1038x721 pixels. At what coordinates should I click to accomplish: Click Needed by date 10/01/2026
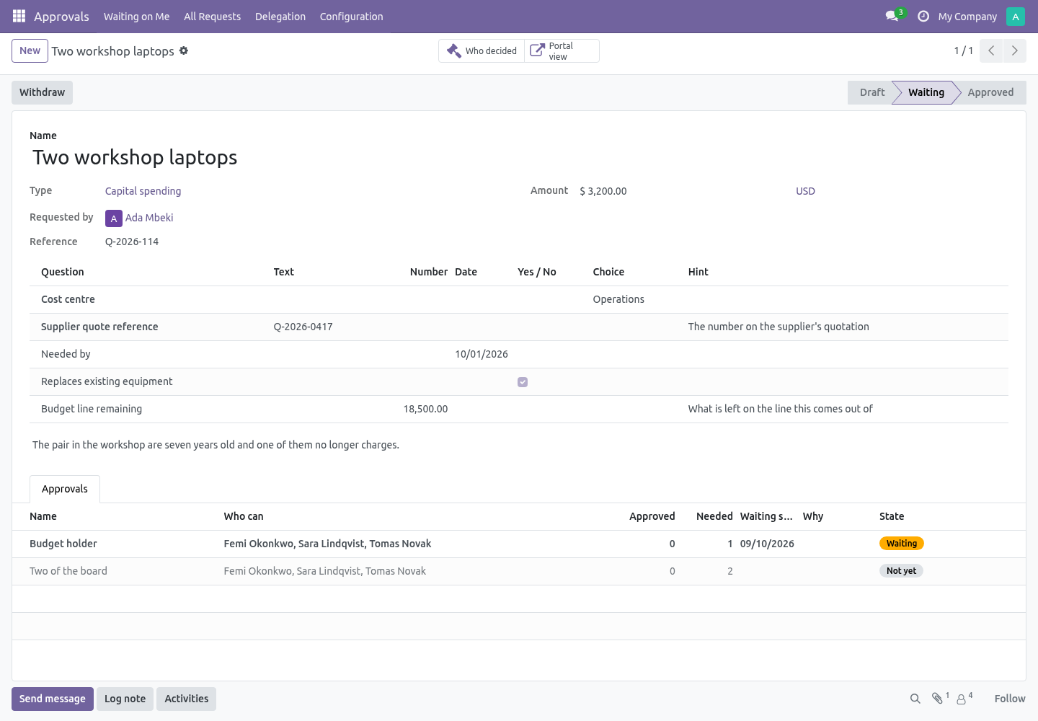tap(482, 354)
